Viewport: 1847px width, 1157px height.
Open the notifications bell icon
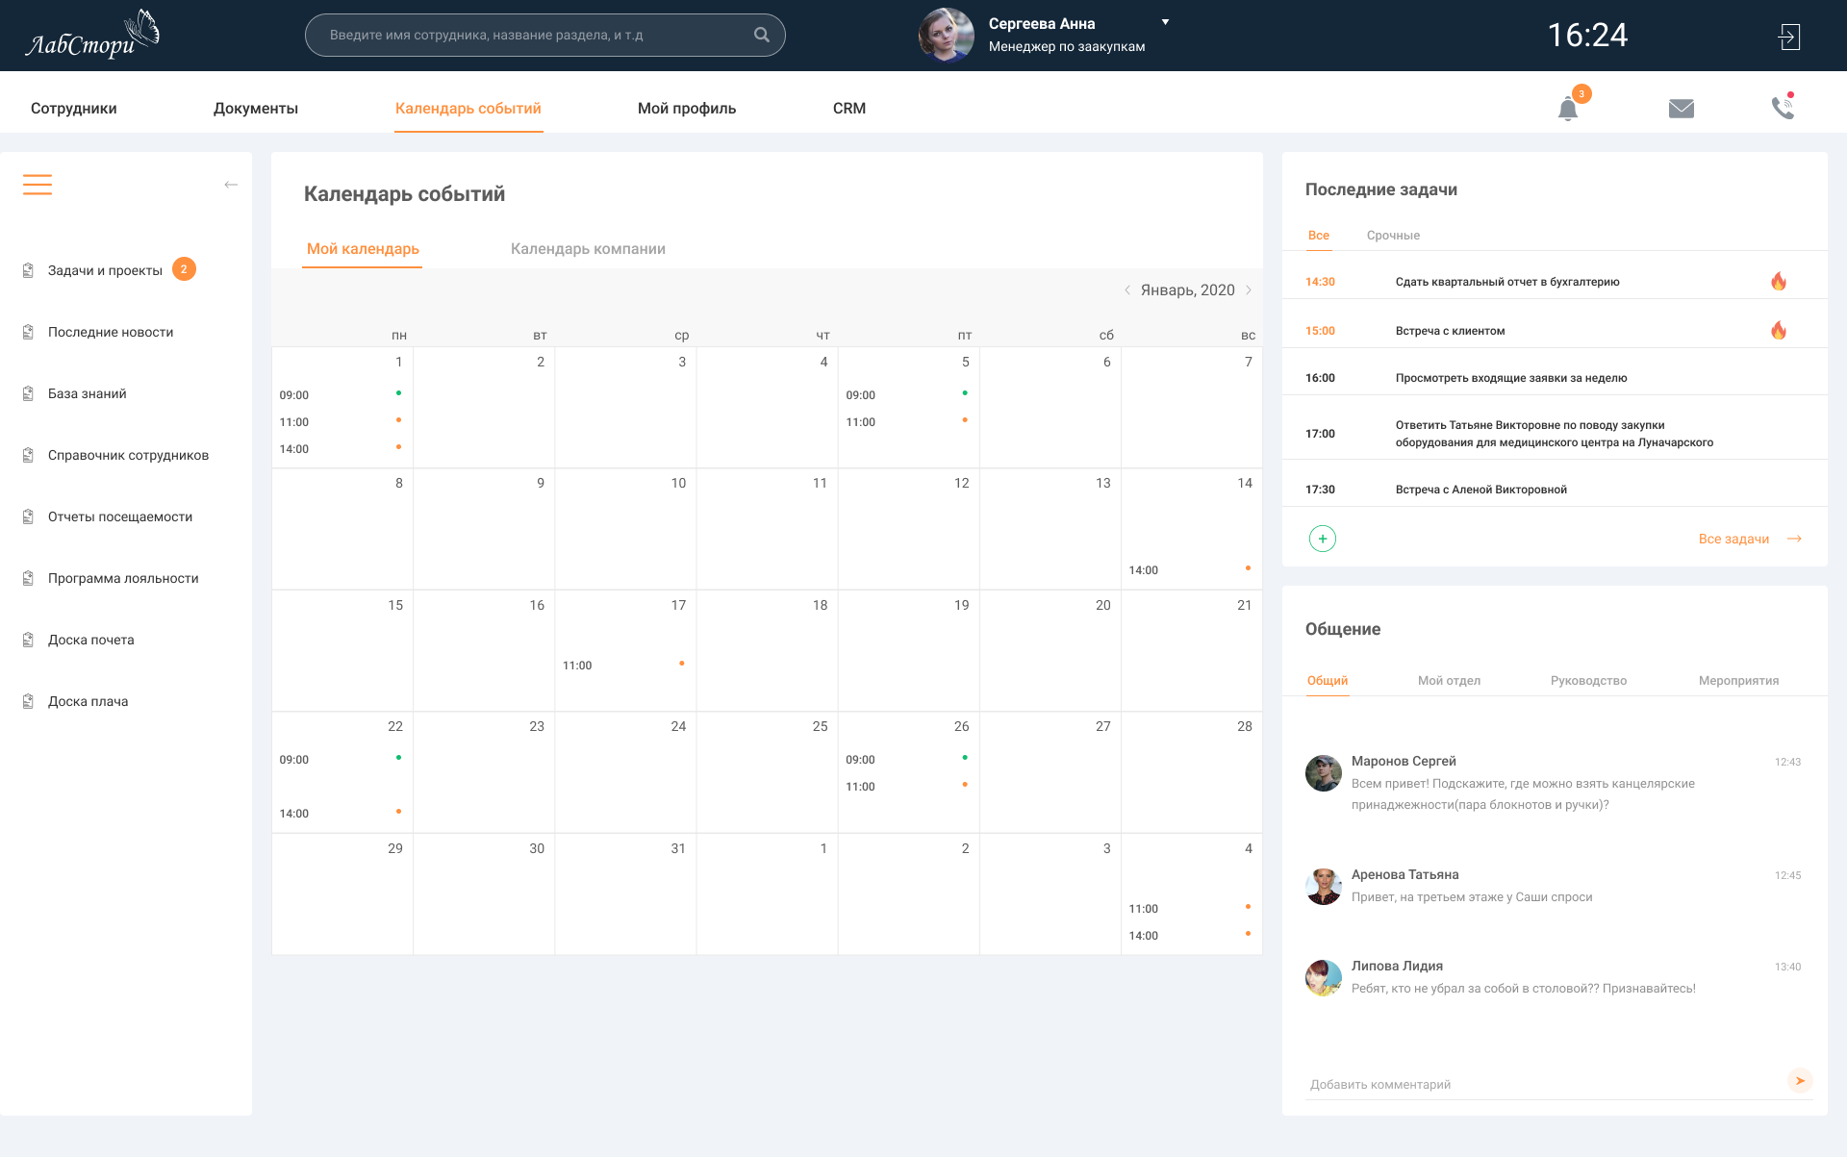[1568, 109]
